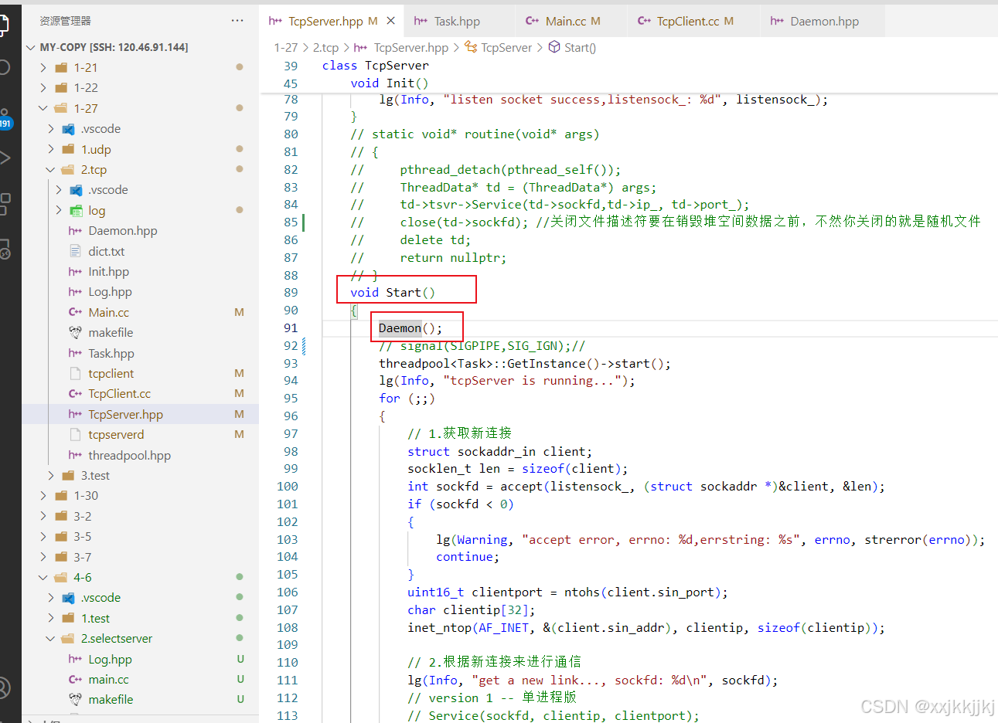Expand the 3.test folder
998x723 pixels.
point(51,476)
